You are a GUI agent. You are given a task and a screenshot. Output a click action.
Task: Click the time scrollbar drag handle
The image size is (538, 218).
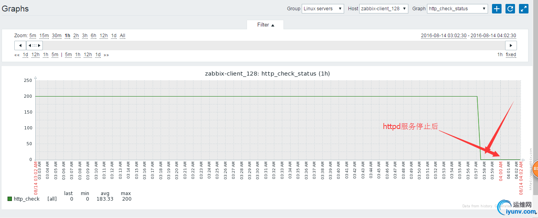[34, 45]
